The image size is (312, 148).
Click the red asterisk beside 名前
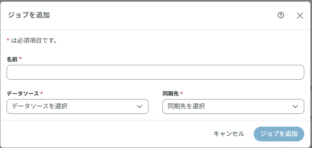tap(20, 59)
